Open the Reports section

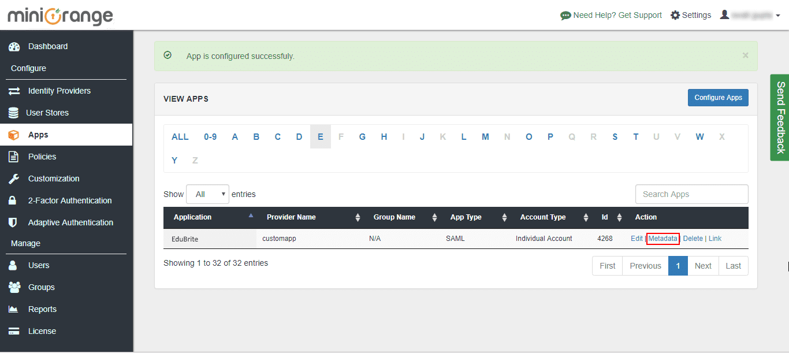click(43, 309)
